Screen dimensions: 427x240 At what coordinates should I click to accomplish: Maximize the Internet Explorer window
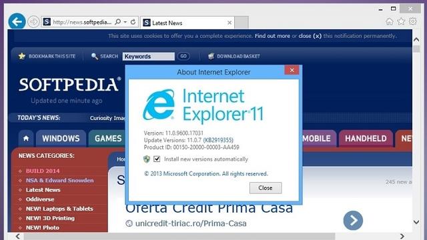point(393,9)
